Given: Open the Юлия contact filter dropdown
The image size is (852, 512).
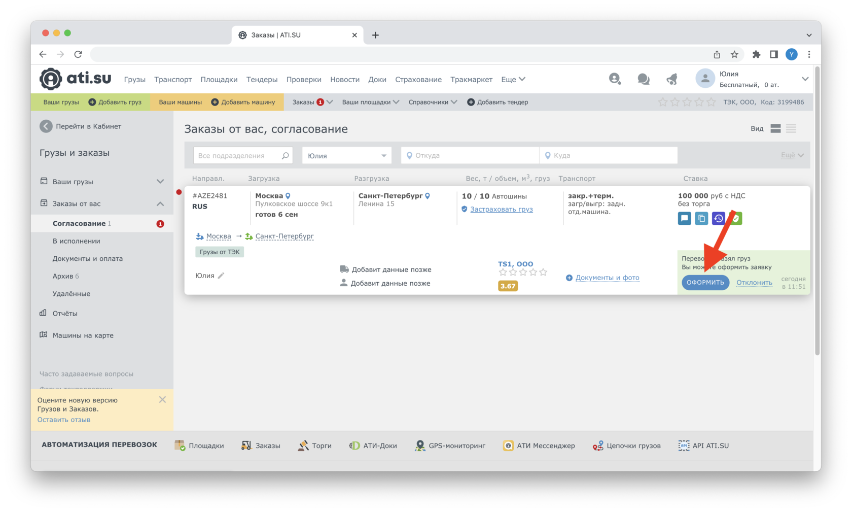Looking at the screenshot, I should 347,155.
